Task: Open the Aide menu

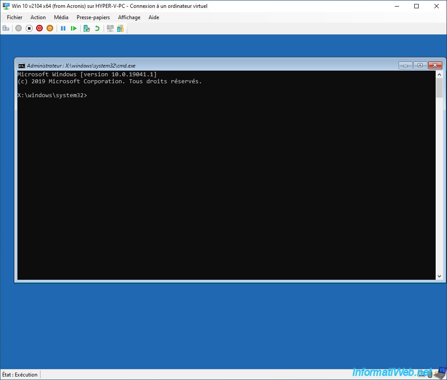Action: pyautogui.click(x=154, y=17)
